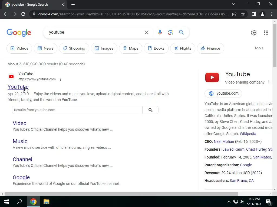Open Chad Hurley founder link
Screen dimensions: 277x207
point(256,149)
